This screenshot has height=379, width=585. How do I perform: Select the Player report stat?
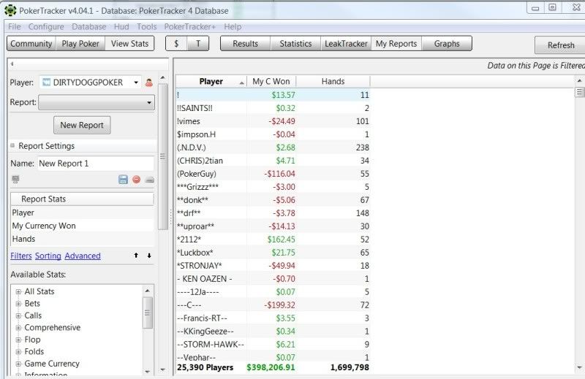point(82,213)
